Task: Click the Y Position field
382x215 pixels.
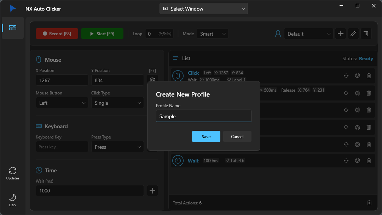Action: tap(117, 80)
